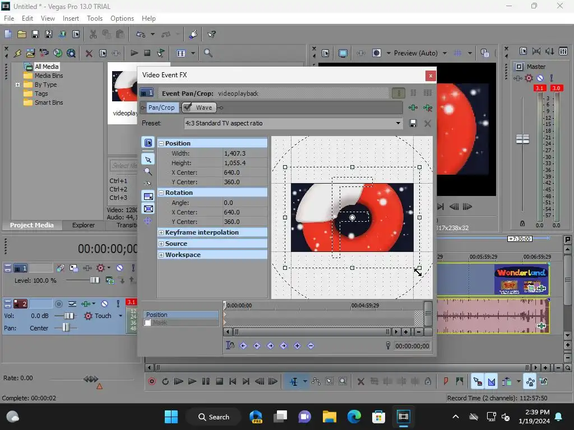
Task: Mute video track 1
Action: [120, 268]
